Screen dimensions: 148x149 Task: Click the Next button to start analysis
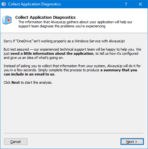(132, 141)
